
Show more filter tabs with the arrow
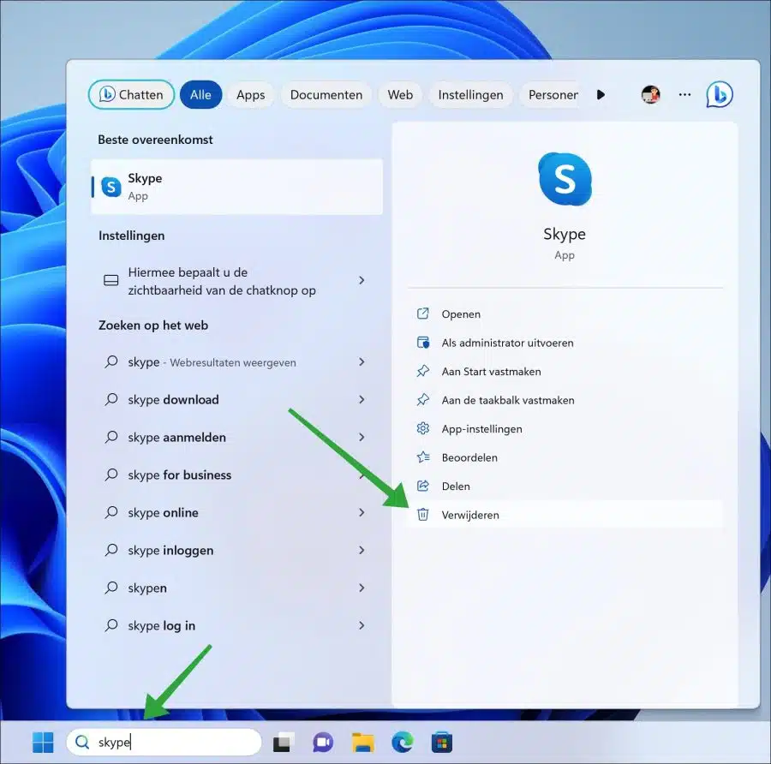601,94
